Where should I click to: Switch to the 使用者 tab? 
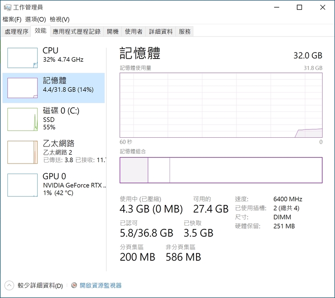[x=133, y=32]
